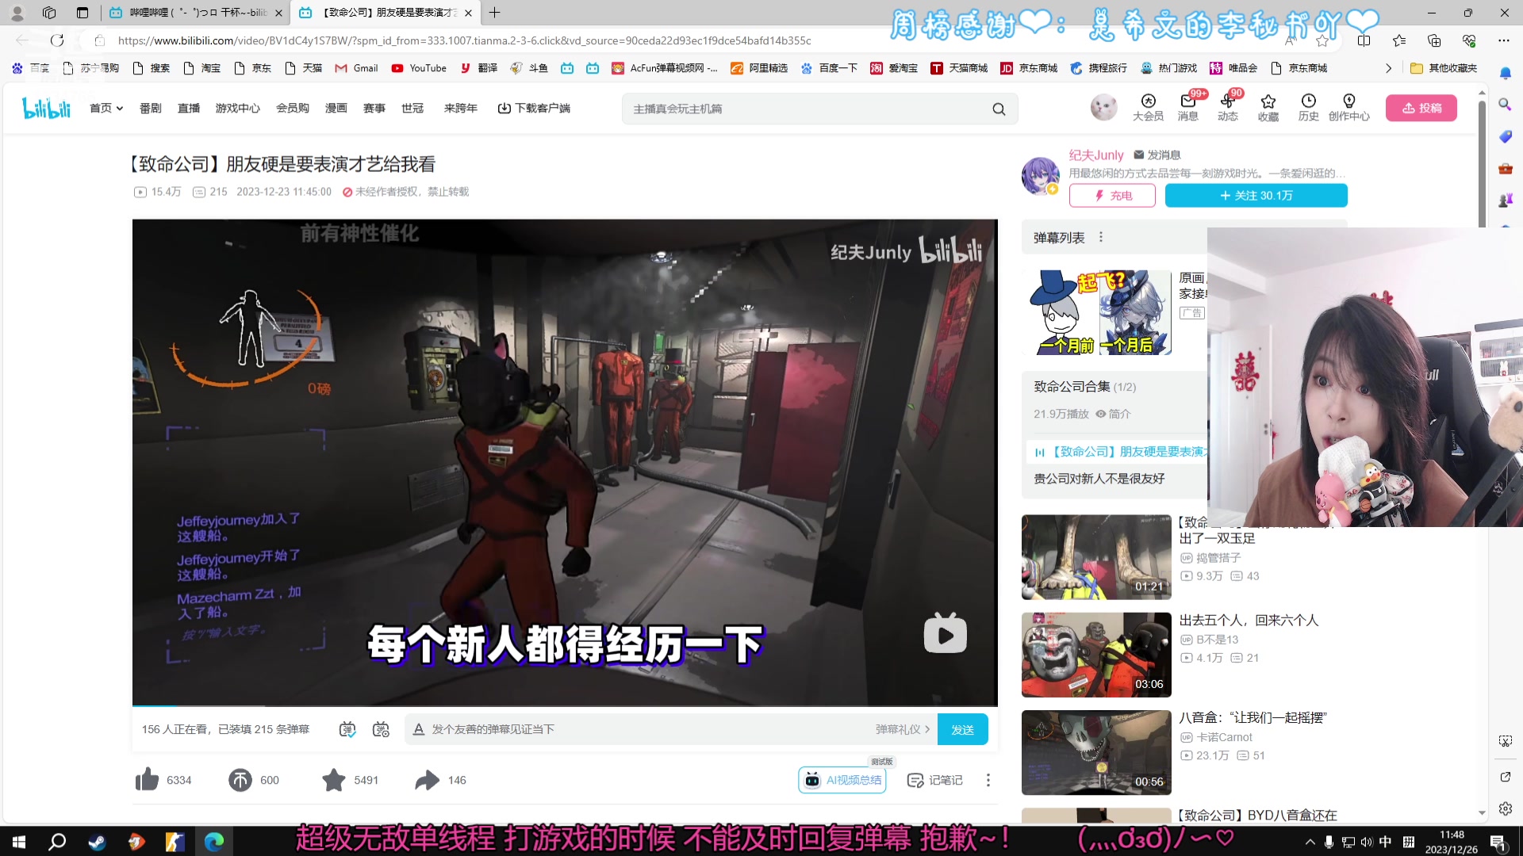
Task: Click the 投稿 upload button
Action: point(1421,108)
